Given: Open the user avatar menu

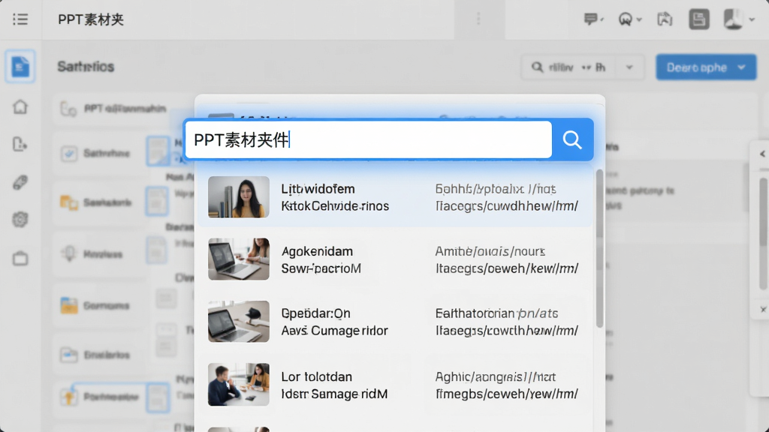Looking at the screenshot, I should pos(739,19).
